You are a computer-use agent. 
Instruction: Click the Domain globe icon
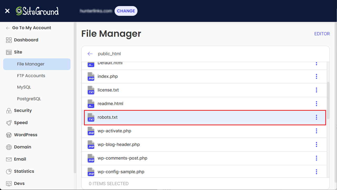(x=9, y=147)
